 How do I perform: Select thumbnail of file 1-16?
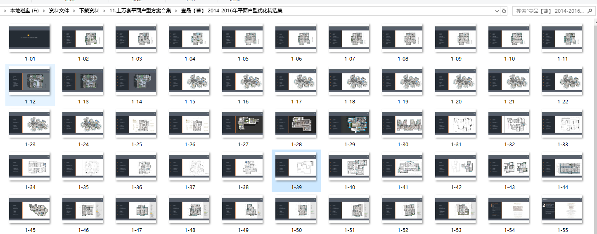pyautogui.click(x=242, y=80)
